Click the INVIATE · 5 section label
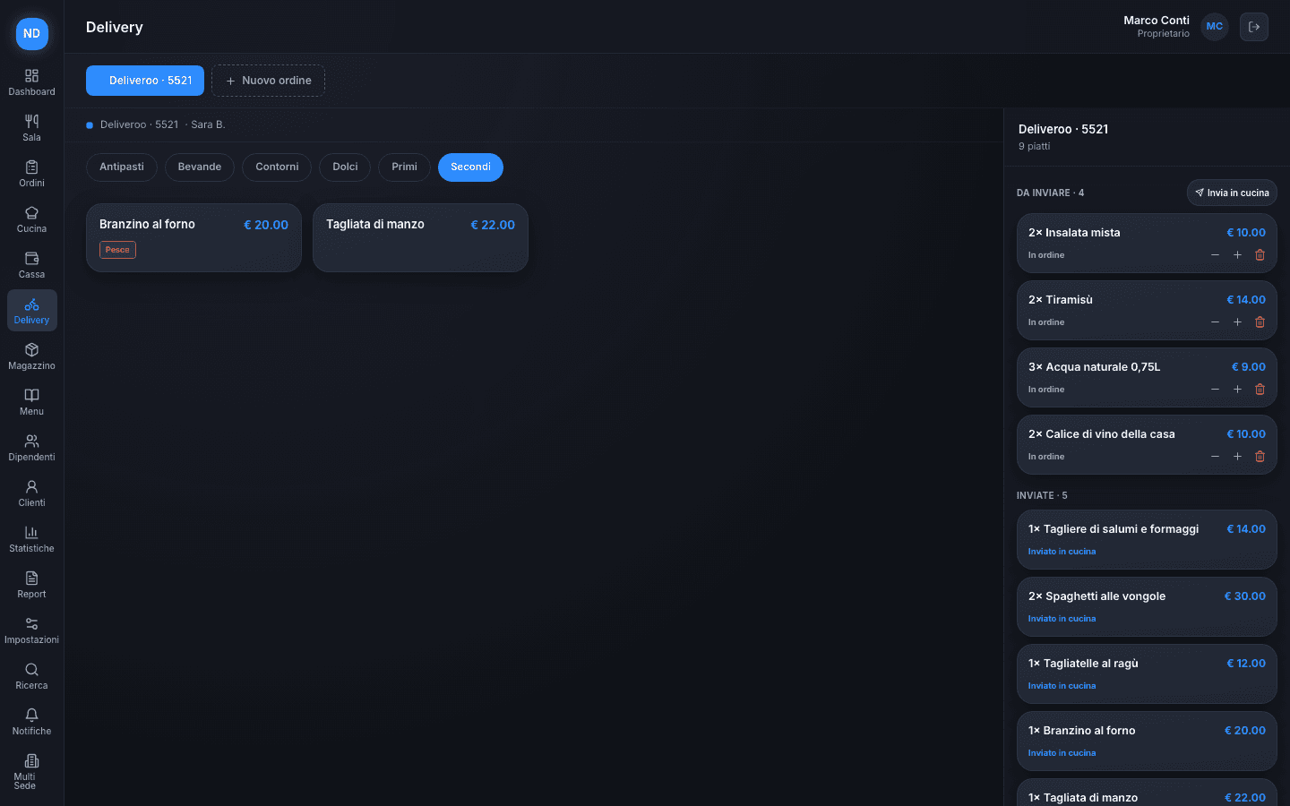 pos(1042,496)
